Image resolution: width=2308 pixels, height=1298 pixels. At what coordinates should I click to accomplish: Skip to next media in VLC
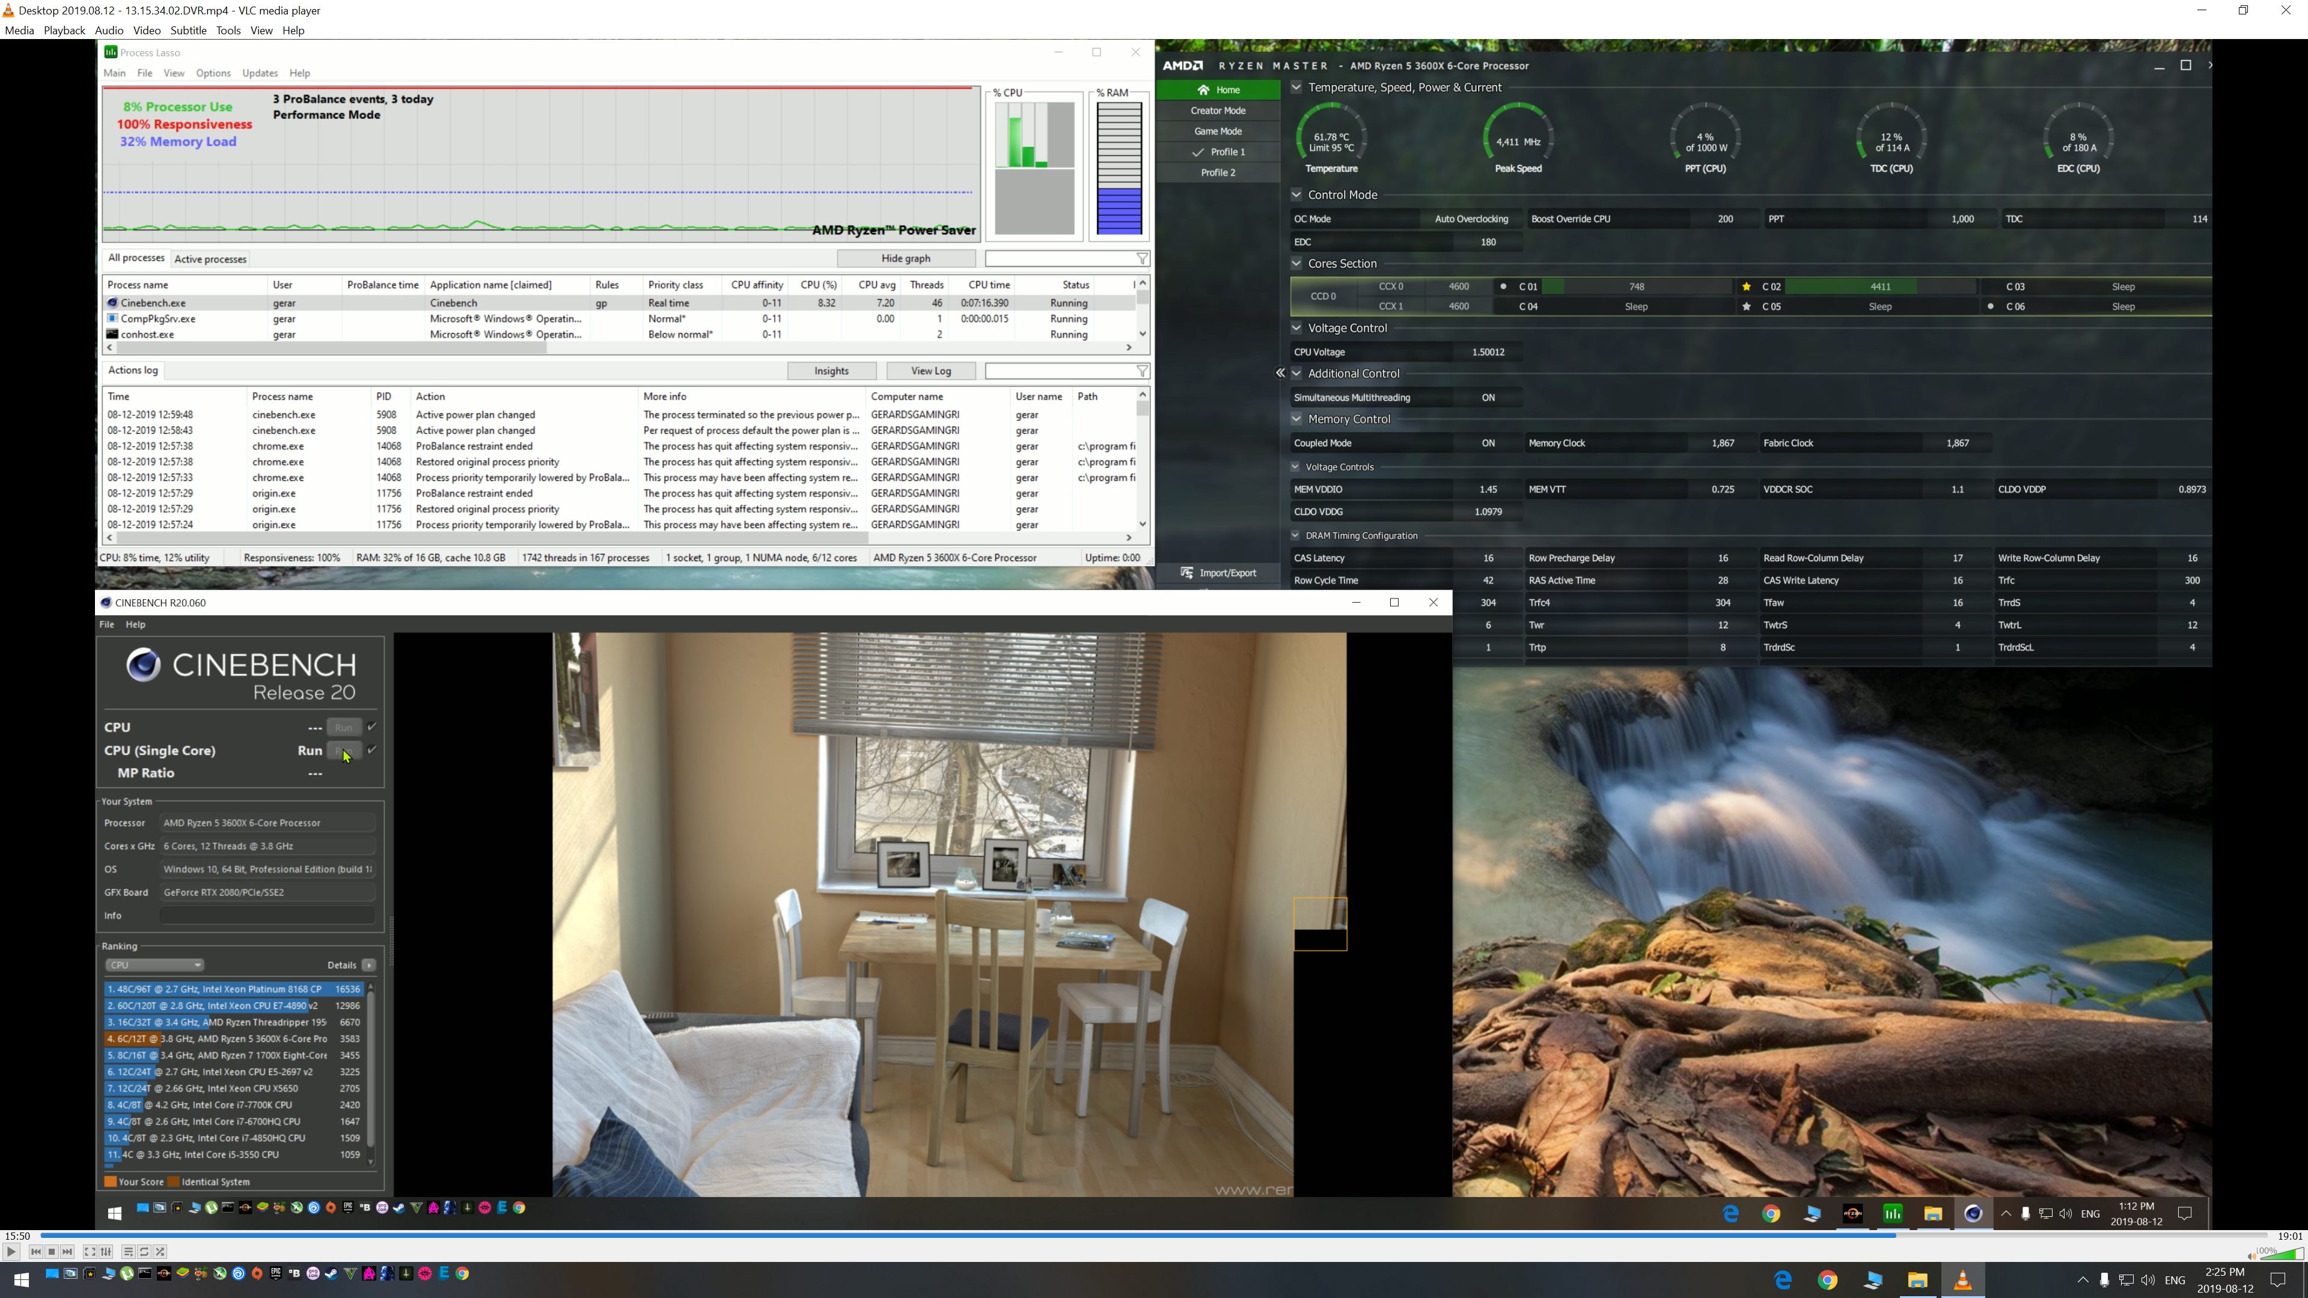pos(68,1251)
